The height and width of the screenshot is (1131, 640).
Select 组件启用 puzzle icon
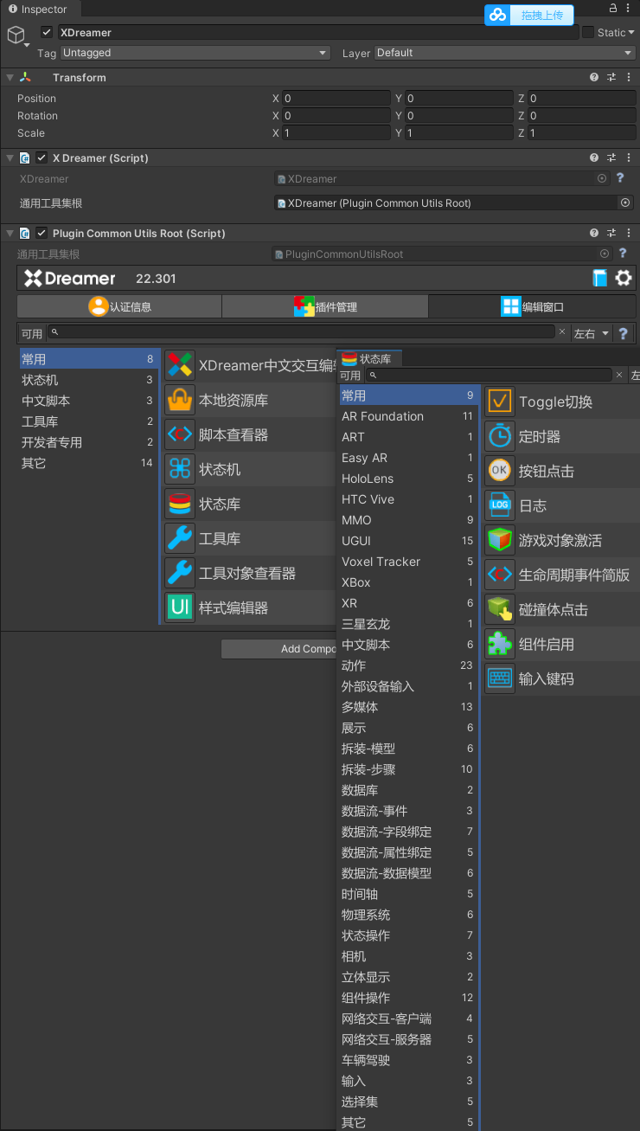pos(500,644)
